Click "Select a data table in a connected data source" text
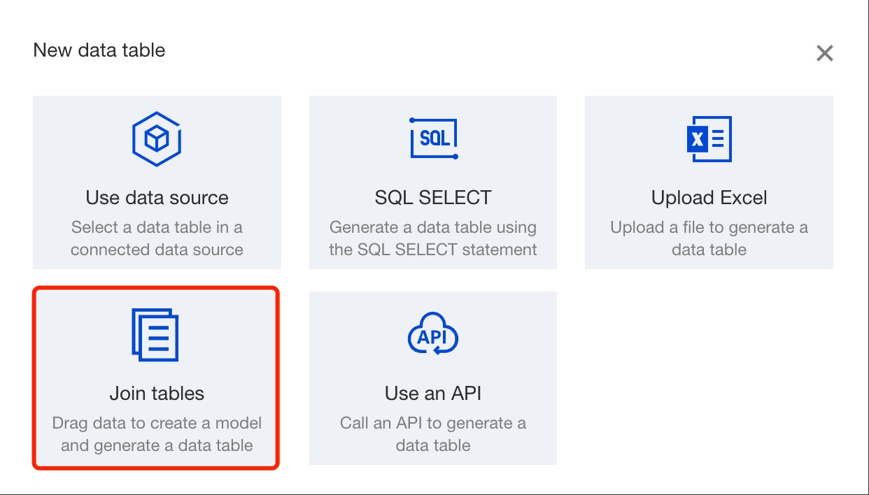Image resolution: width=869 pixels, height=495 pixels. 157,238
